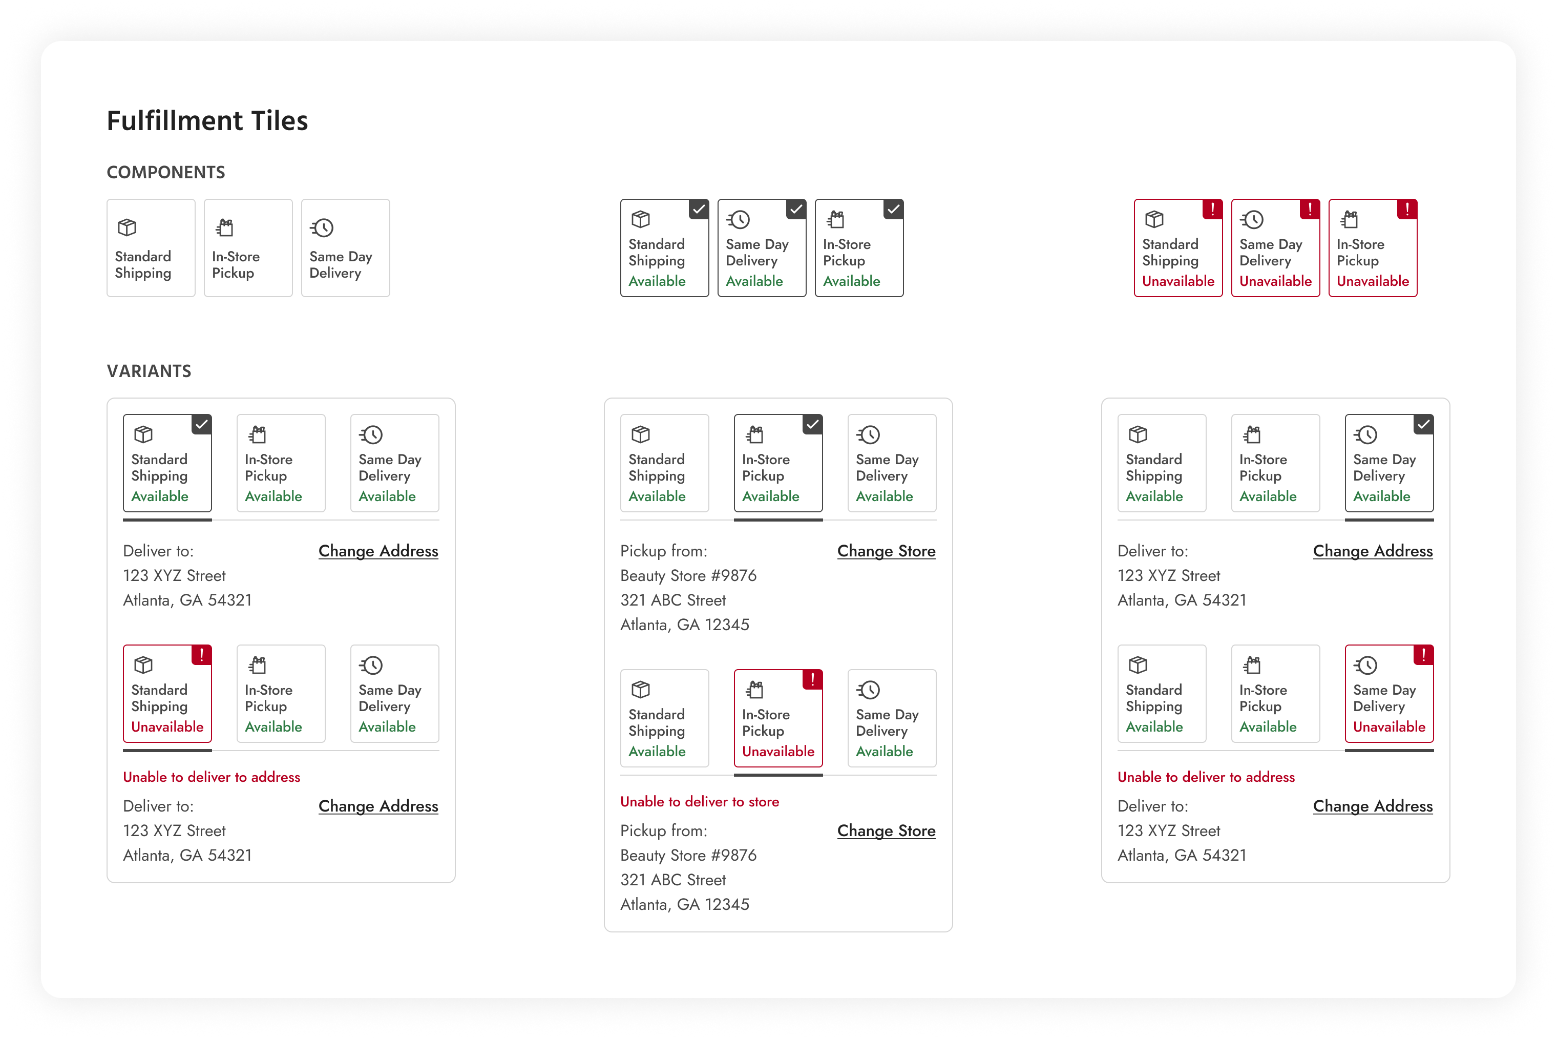
Task: Select the Standard Shipping Available tile in first variant
Action: click(167, 463)
